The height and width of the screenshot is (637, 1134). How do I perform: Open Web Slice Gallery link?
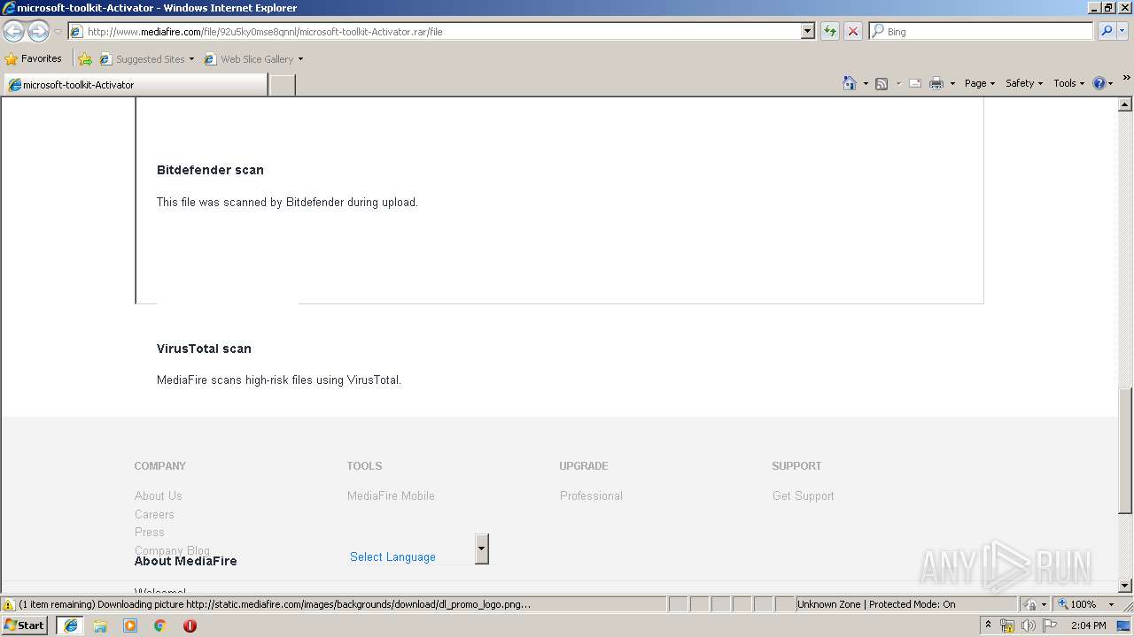click(x=253, y=59)
